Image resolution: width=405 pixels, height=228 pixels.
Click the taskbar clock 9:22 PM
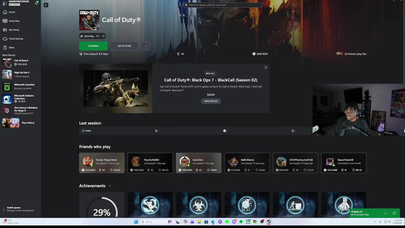397,222
